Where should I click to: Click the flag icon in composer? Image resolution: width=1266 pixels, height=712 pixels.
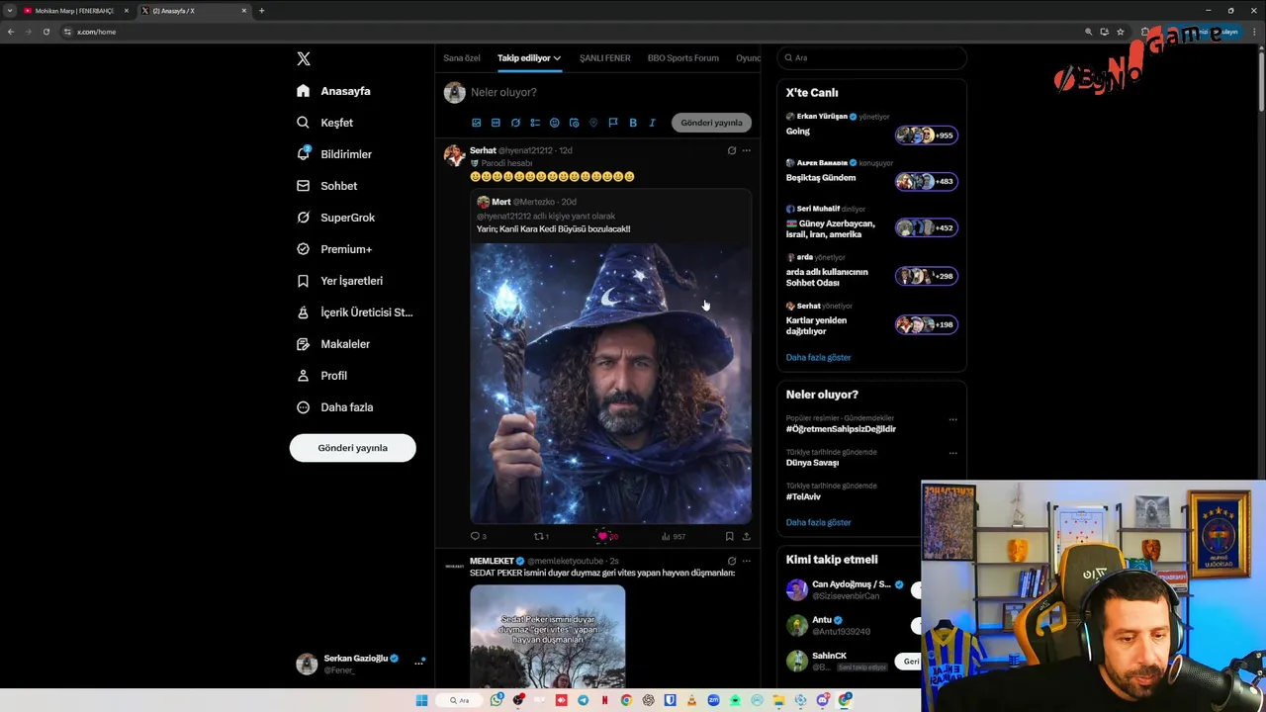coord(613,123)
